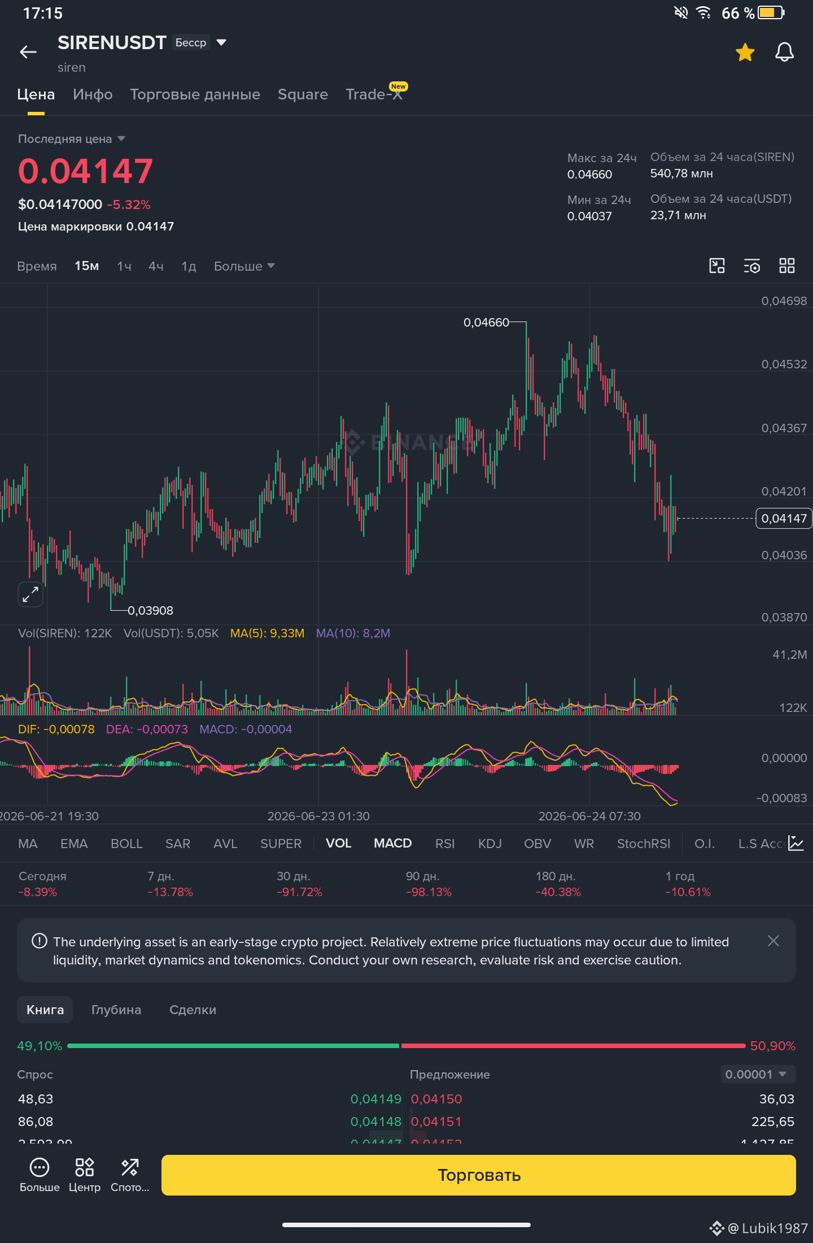813x1243 pixels.
Task: Select ask price 0,04150
Action: point(436,1099)
